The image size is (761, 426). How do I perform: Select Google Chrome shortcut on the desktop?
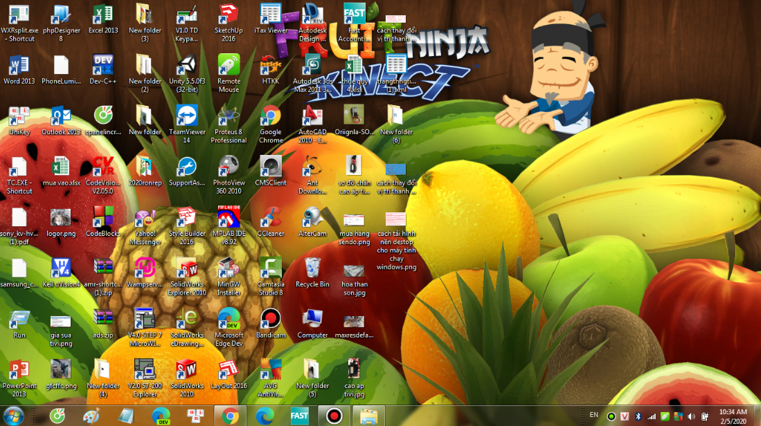tap(270, 116)
